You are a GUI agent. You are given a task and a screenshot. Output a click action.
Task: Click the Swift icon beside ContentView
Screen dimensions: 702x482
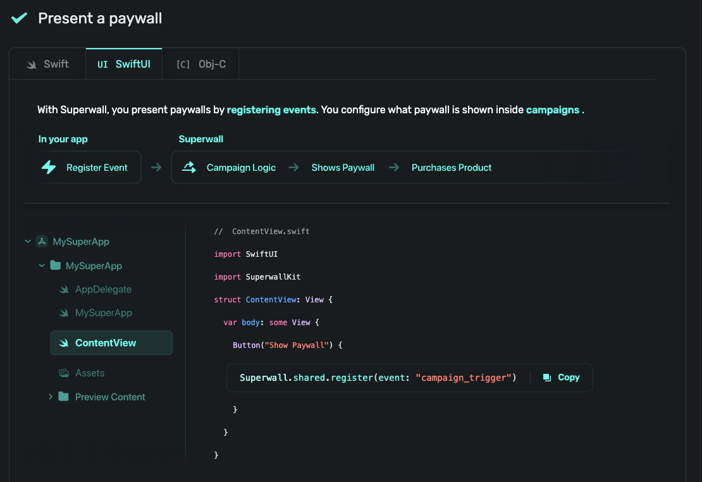[x=64, y=343]
